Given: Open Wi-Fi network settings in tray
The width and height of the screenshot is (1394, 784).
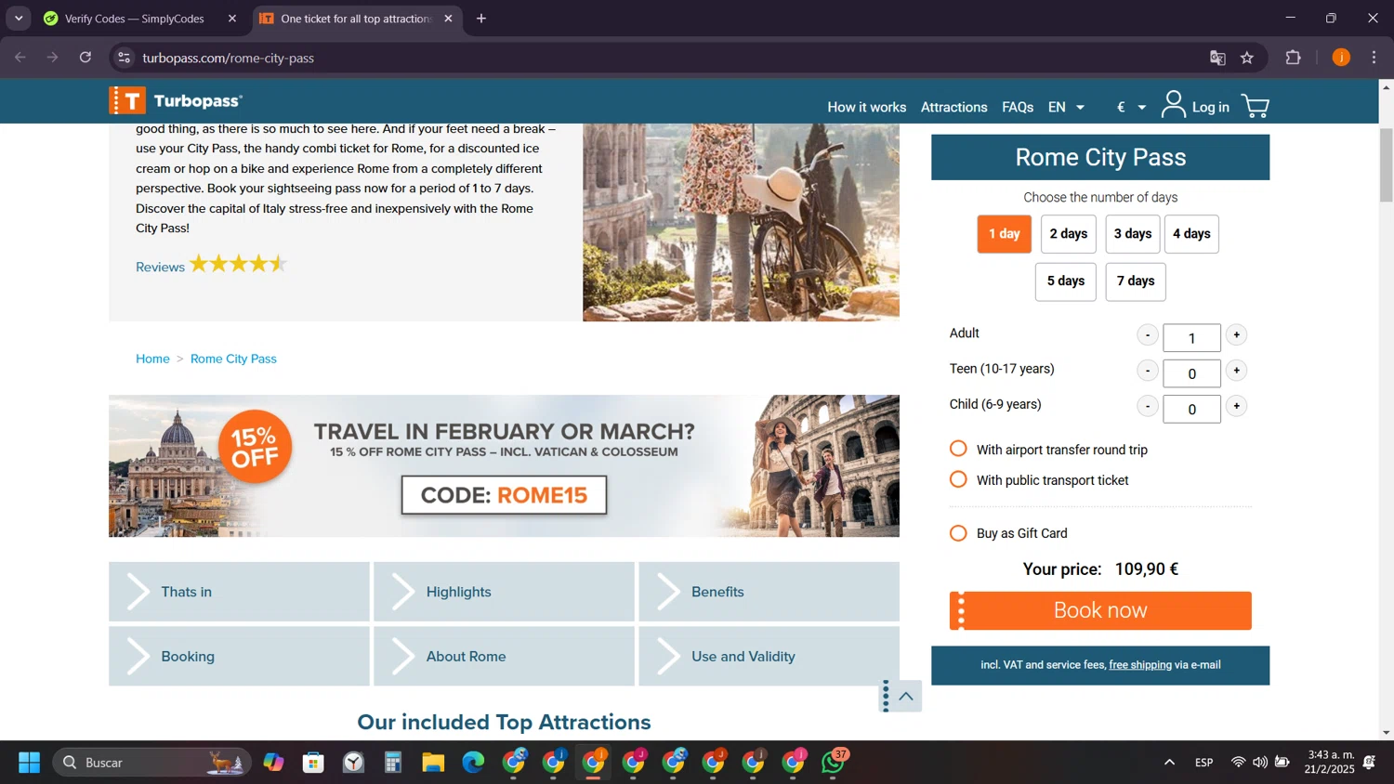Looking at the screenshot, I should coord(1238,763).
